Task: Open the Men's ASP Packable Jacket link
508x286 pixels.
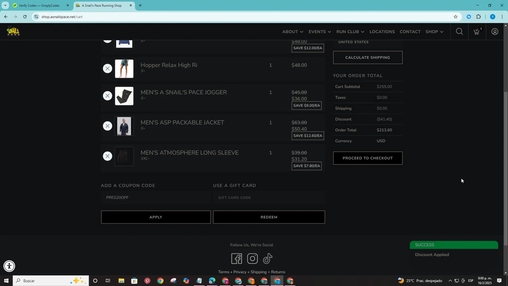Action: coord(182,123)
